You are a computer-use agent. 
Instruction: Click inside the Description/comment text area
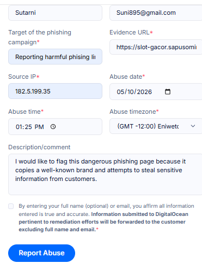[105, 174]
